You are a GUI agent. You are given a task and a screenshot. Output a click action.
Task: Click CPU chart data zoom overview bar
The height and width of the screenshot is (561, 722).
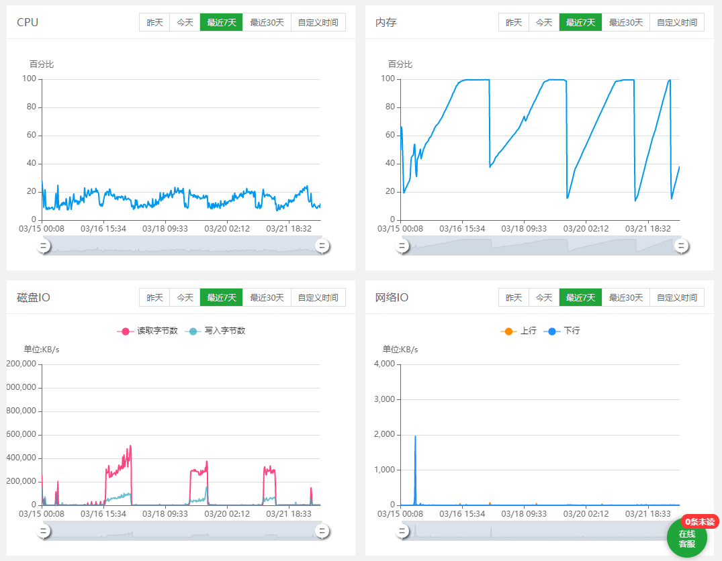pos(183,246)
